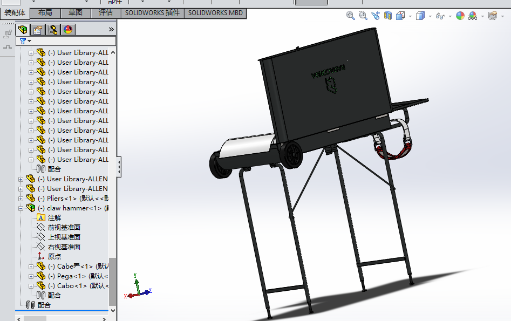Expand the Pliers<1> component node
Viewport: 511px width, 321px height.
21,199
